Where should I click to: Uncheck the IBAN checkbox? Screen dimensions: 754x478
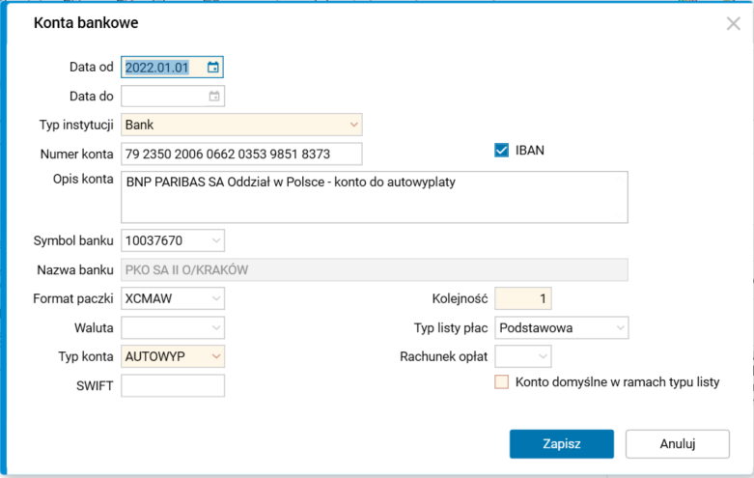pos(501,150)
